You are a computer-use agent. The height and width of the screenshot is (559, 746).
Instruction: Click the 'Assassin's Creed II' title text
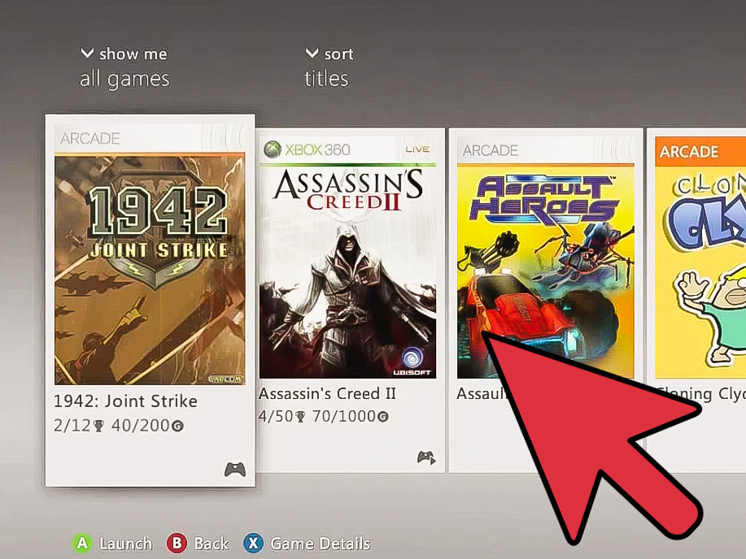click(x=327, y=393)
